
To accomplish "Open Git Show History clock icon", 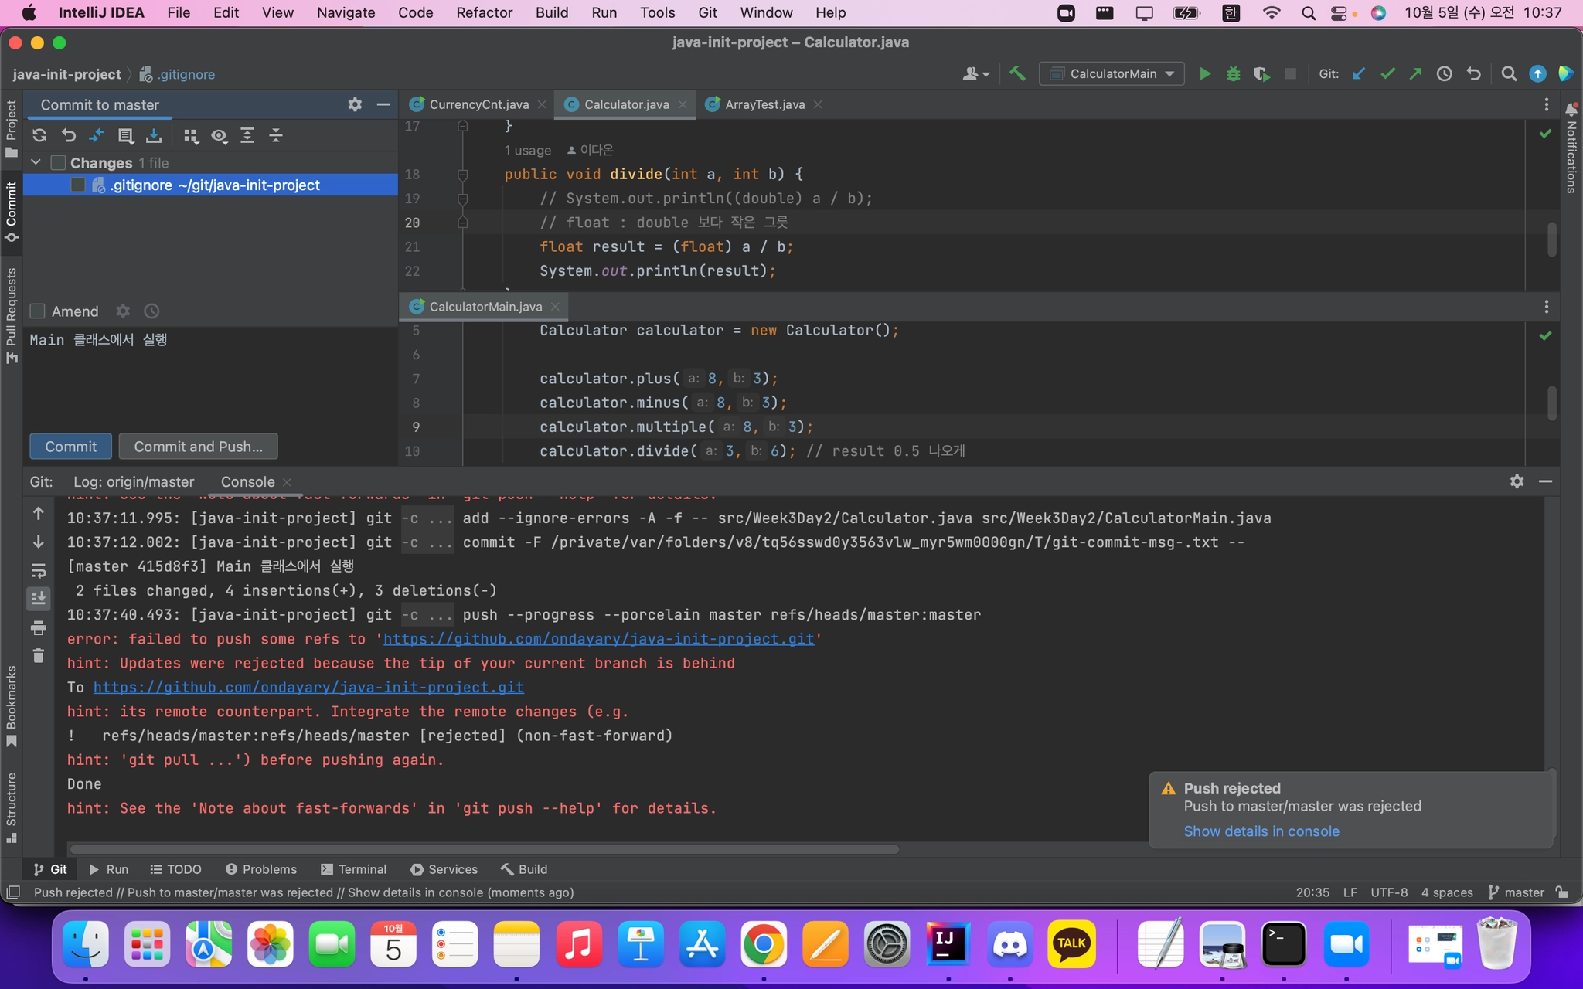I will 1444,74.
